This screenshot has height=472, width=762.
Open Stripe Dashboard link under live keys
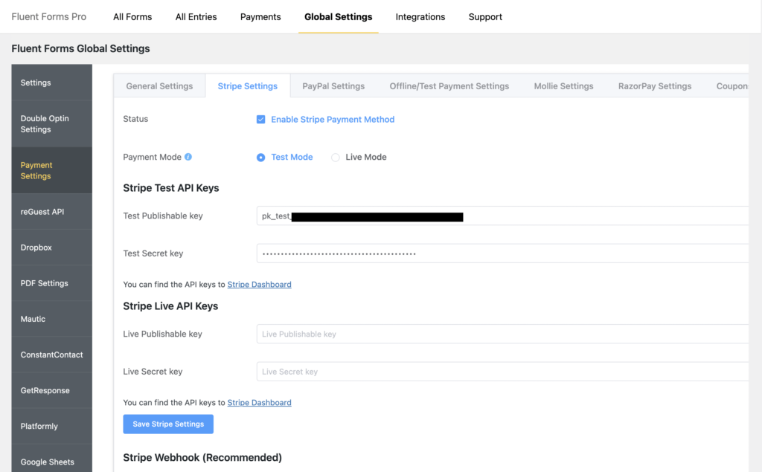[x=259, y=403]
